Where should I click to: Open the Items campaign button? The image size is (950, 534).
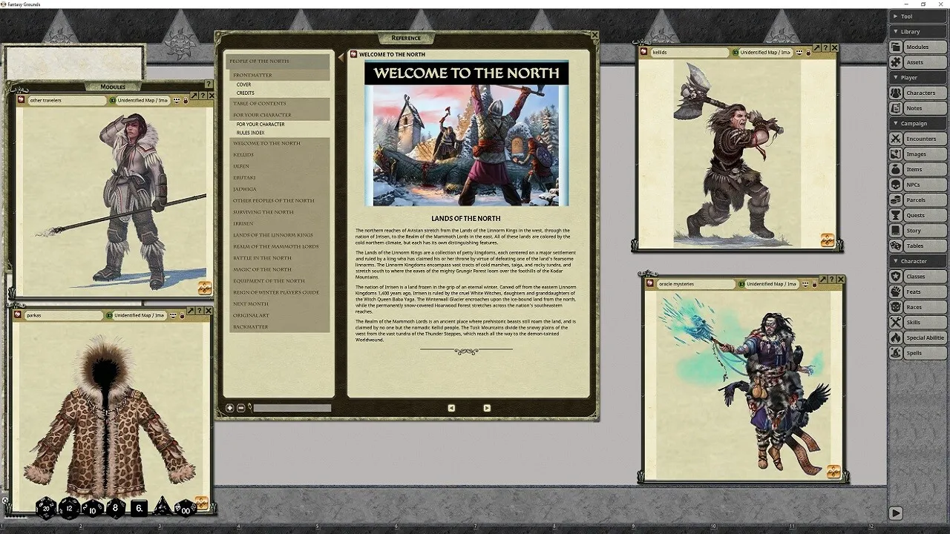tap(918, 169)
